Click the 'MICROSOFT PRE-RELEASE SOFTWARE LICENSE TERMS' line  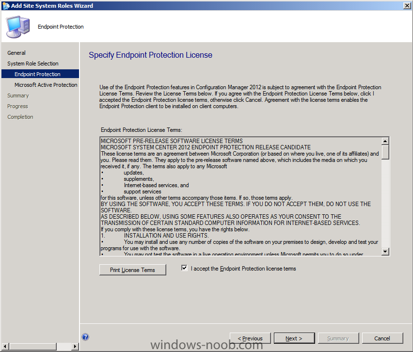click(x=172, y=141)
